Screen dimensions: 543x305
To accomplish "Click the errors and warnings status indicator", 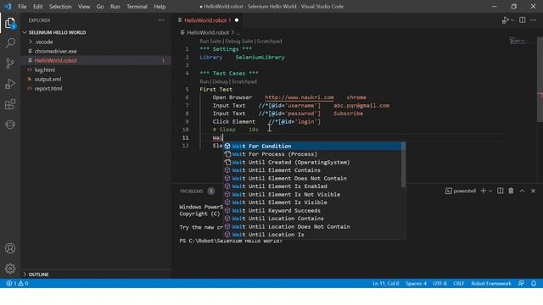I will click(17, 284).
